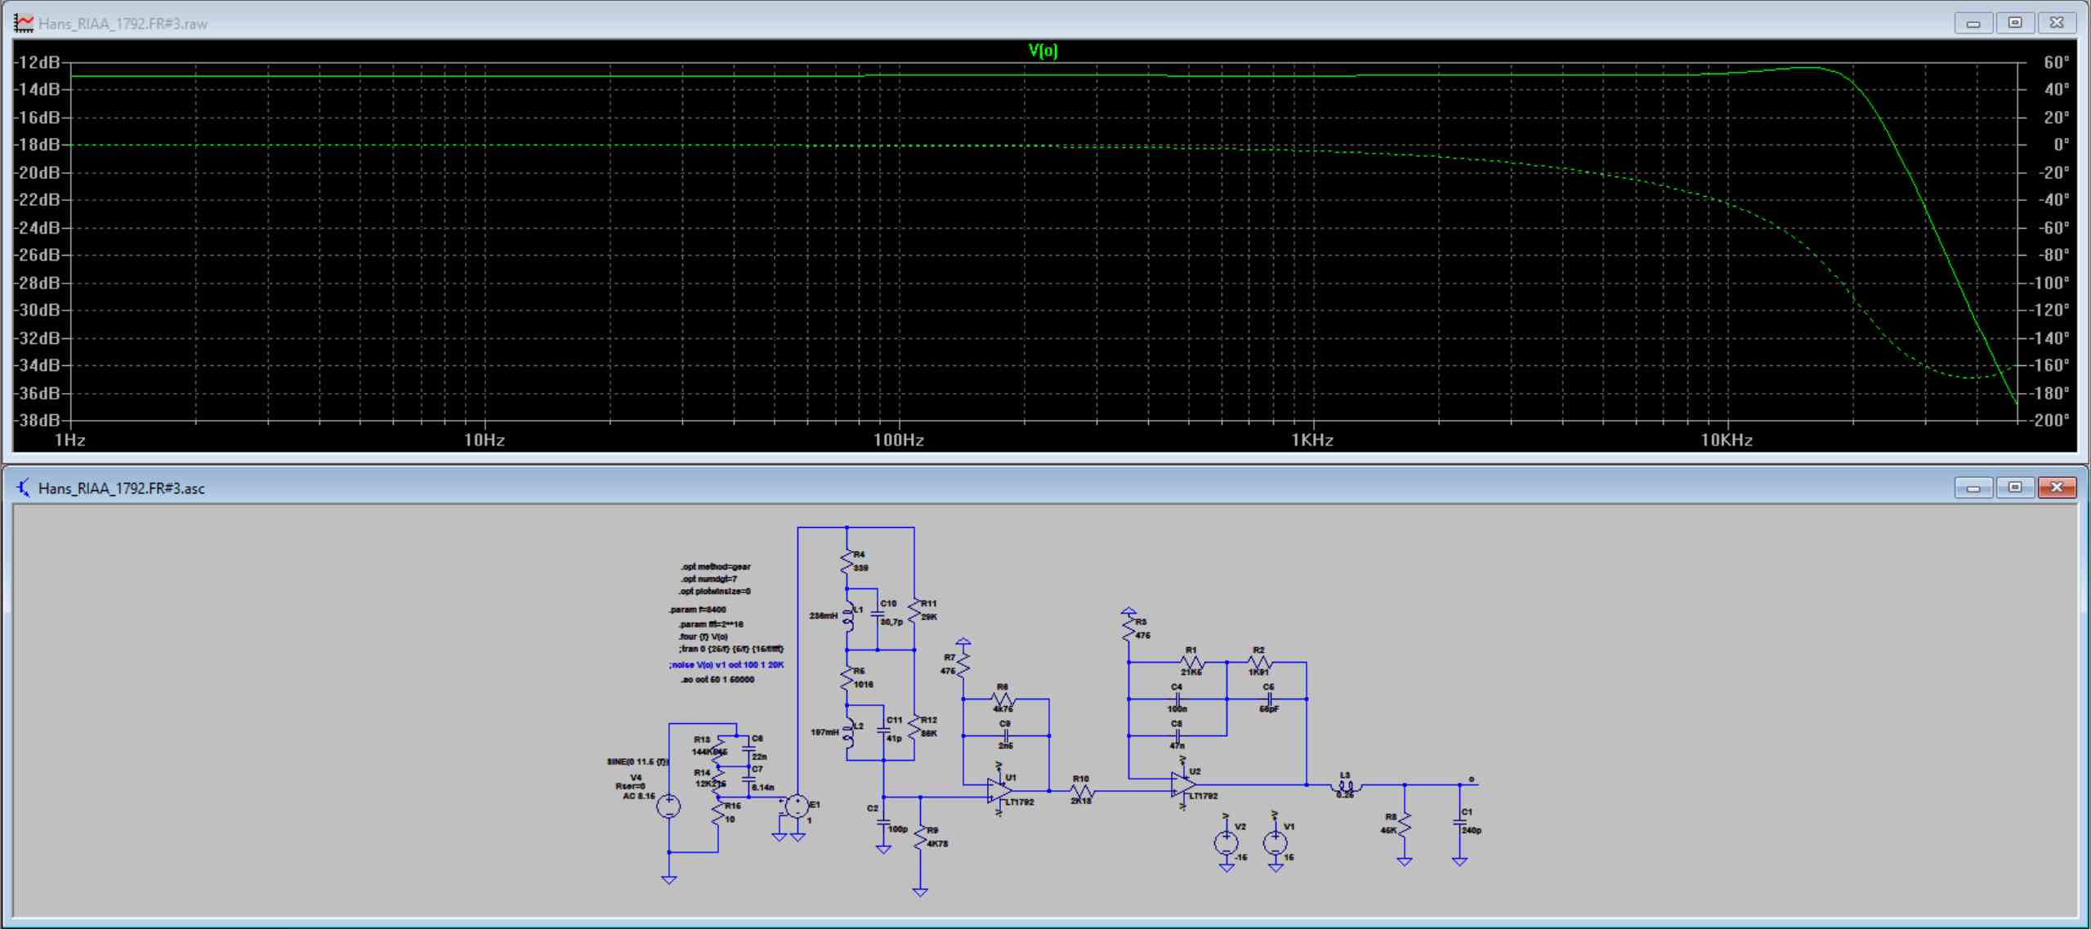Select op-amp U2 LT1792 symbol
The image size is (2091, 929).
1183,784
